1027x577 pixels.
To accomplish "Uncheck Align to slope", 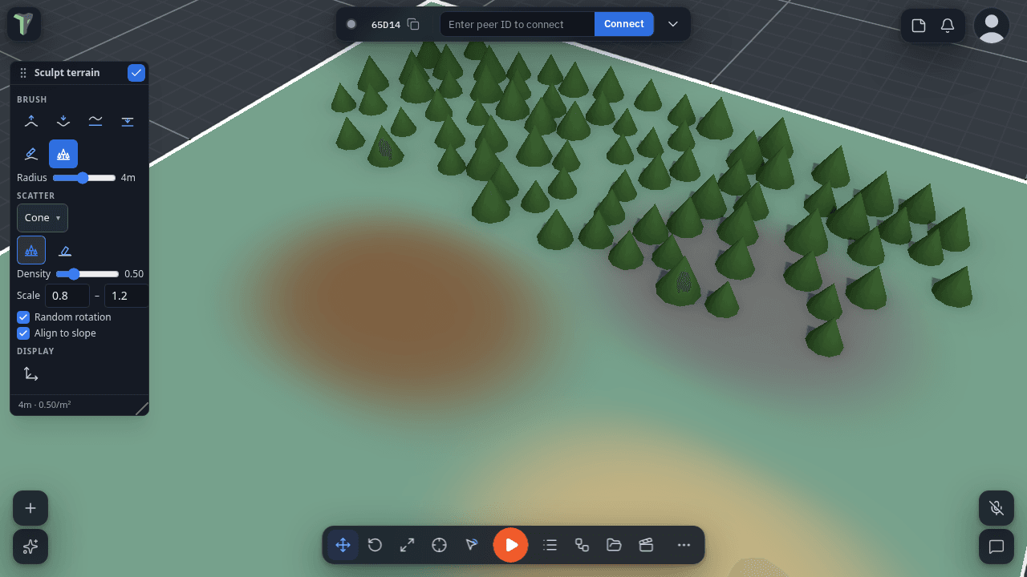I will pyautogui.click(x=23, y=333).
